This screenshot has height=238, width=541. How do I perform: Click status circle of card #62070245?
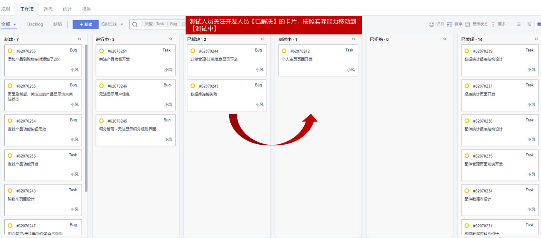pos(101,120)
